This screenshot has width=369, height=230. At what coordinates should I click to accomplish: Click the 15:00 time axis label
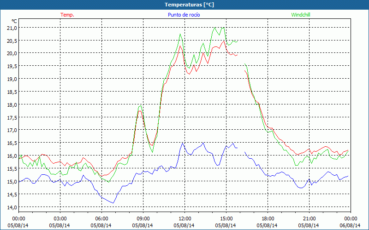[226, 218]
